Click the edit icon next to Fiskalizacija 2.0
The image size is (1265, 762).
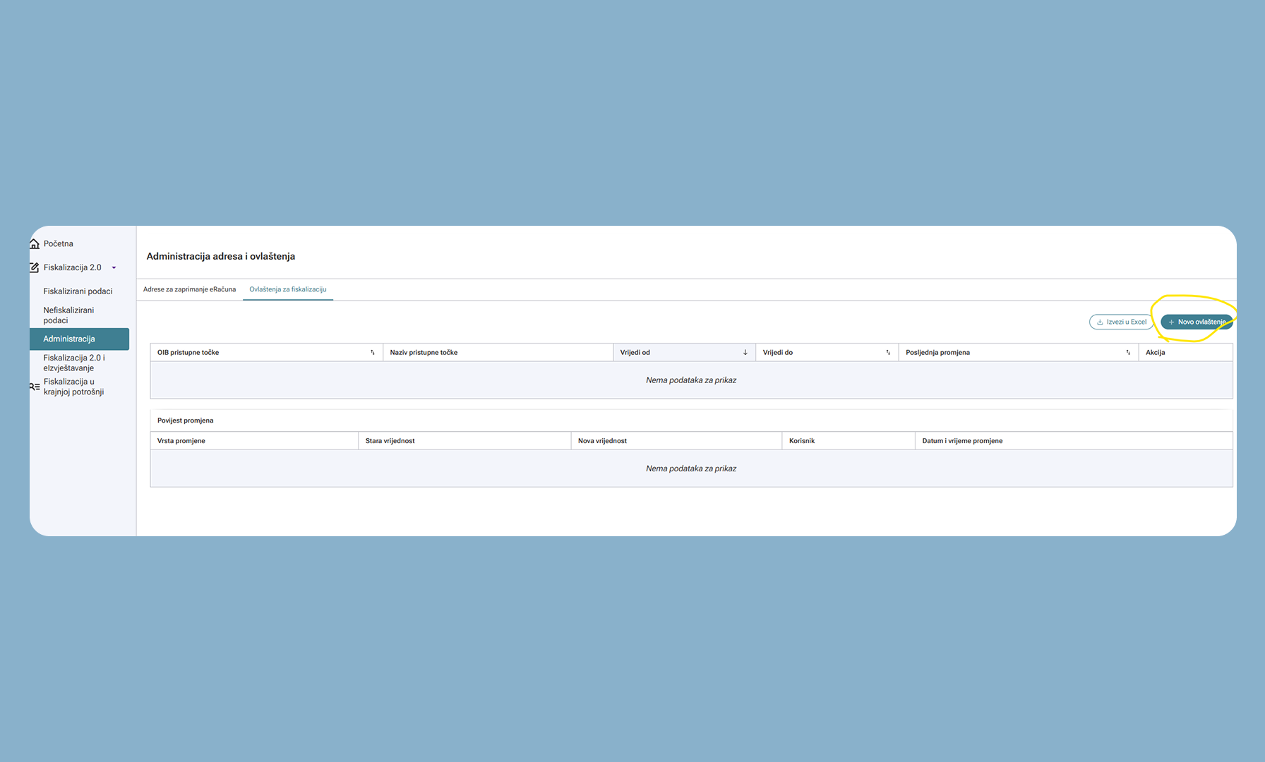click(35, 267)
